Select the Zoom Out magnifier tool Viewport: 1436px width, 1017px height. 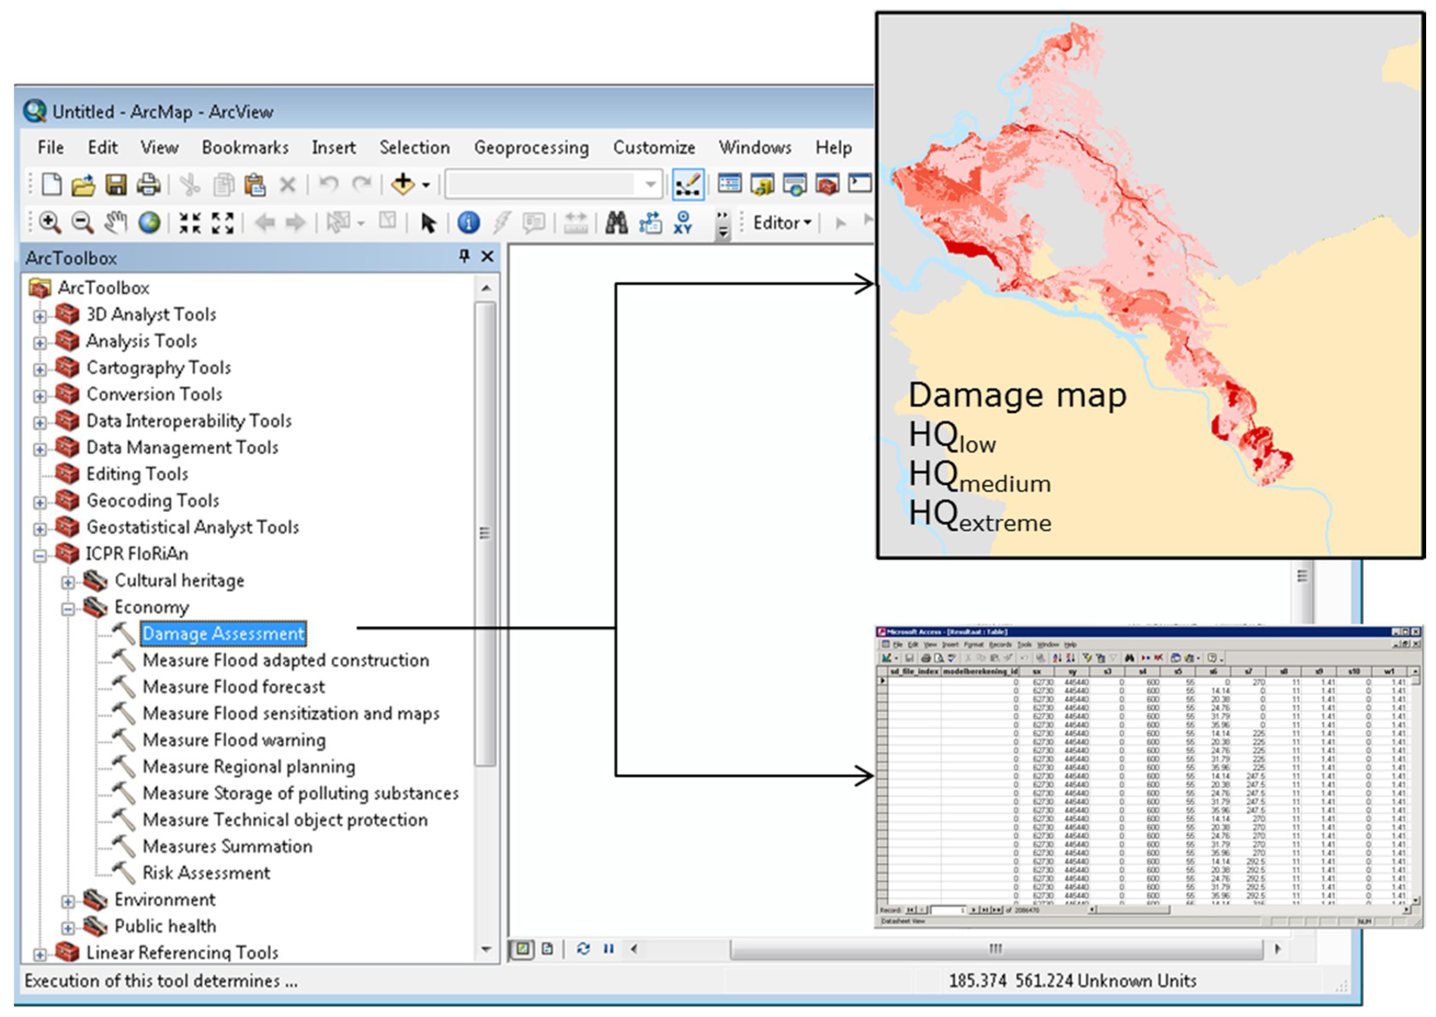point(83,223)
